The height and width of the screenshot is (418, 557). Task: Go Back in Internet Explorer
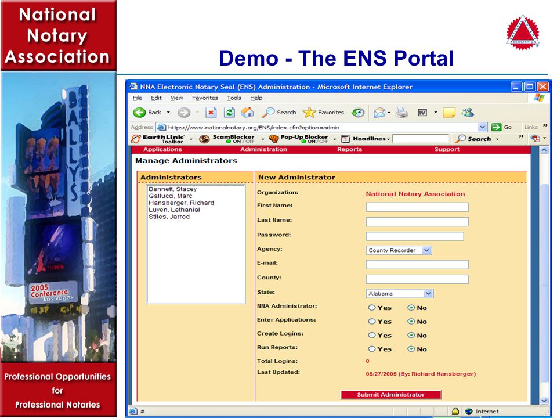click(147, 112)
